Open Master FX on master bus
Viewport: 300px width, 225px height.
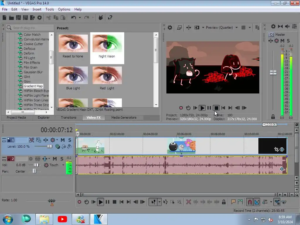coord(270,40)
